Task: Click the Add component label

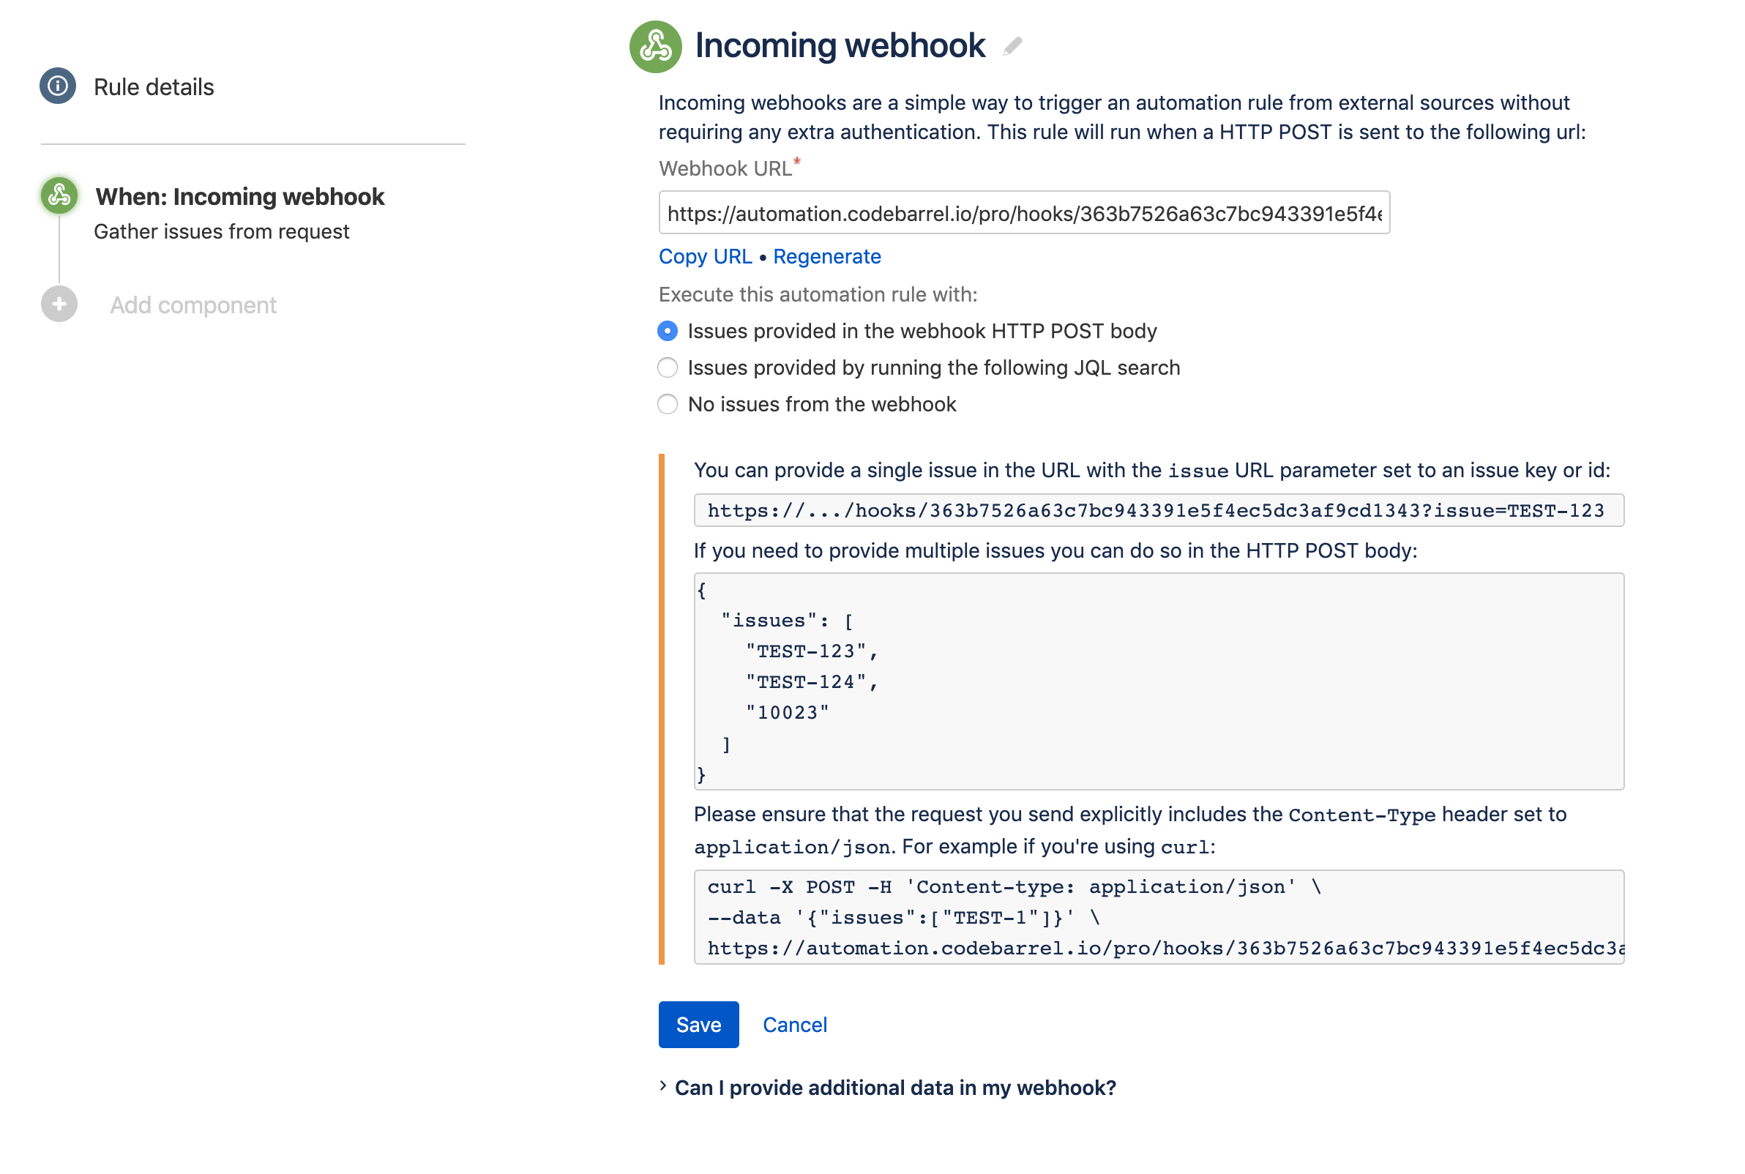Action: tap(193, 305)
